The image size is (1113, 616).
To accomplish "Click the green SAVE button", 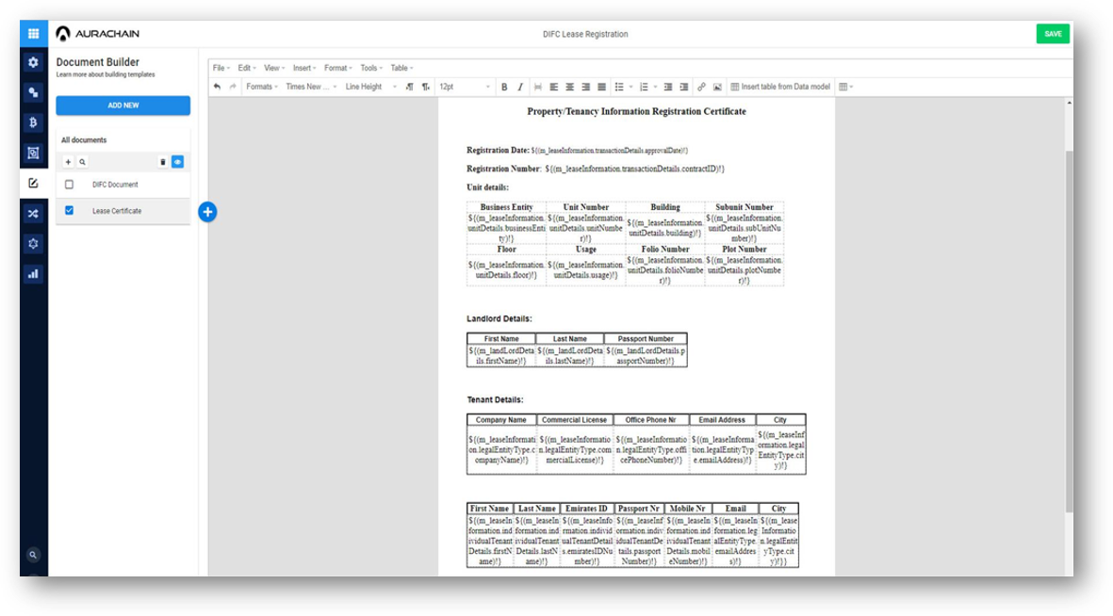I will point(1053,34).
